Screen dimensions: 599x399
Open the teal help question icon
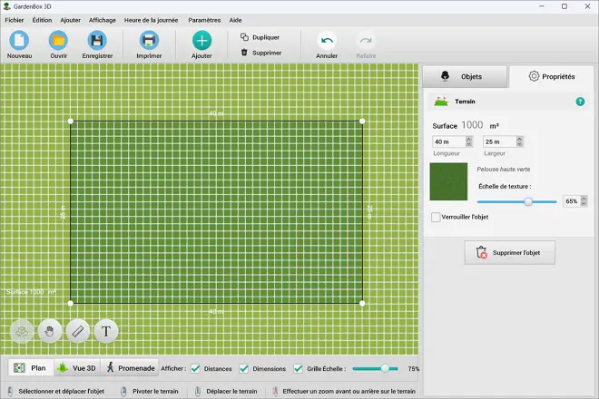click(580, 102)
